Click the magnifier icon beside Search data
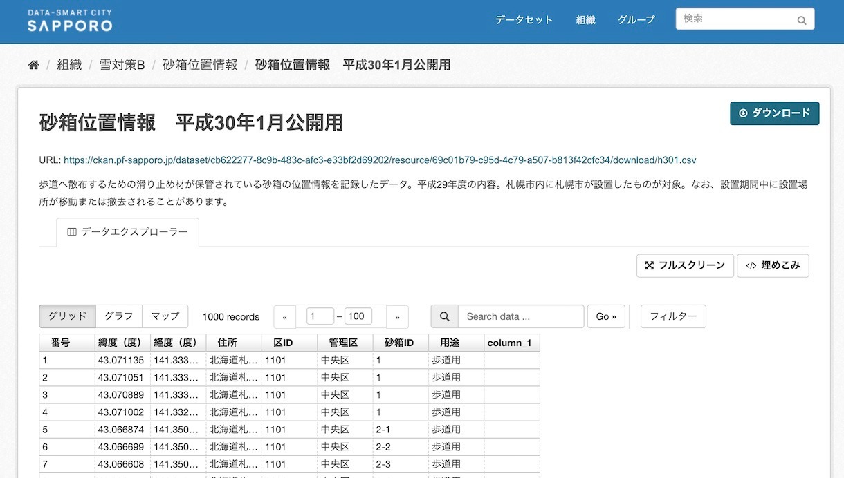The image size is (844, 478). 445,316
